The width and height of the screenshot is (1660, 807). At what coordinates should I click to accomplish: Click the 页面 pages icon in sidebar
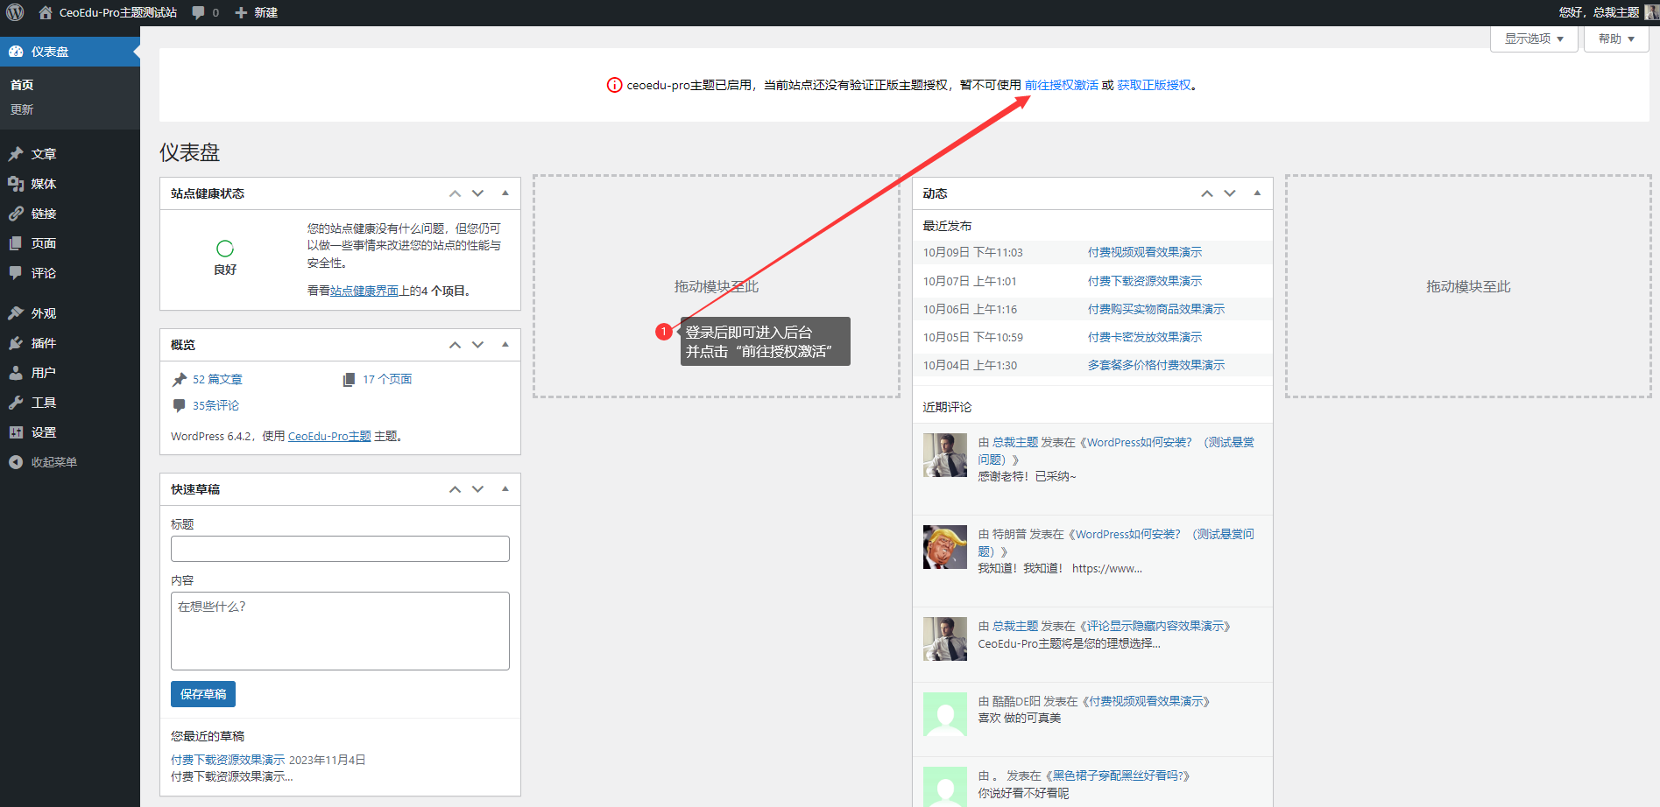click(x=16, y=243)
